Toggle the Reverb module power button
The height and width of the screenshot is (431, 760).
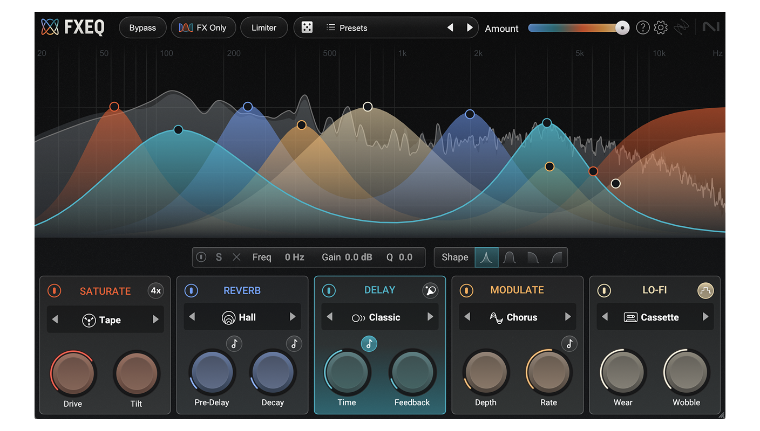coord(191,291)
